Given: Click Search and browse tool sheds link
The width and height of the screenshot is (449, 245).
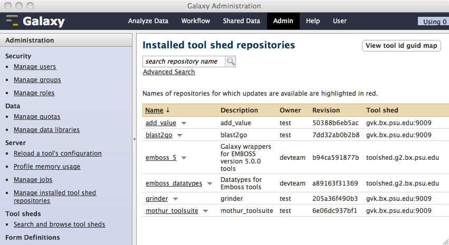Looking at the screenshot, I should pos(59,224).
